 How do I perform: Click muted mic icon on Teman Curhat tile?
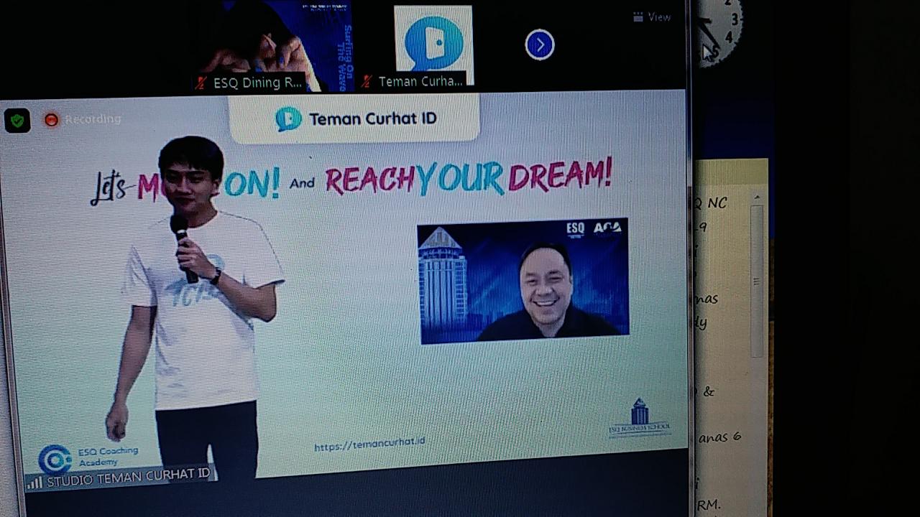pyautogui.click(x=367, y=82)
